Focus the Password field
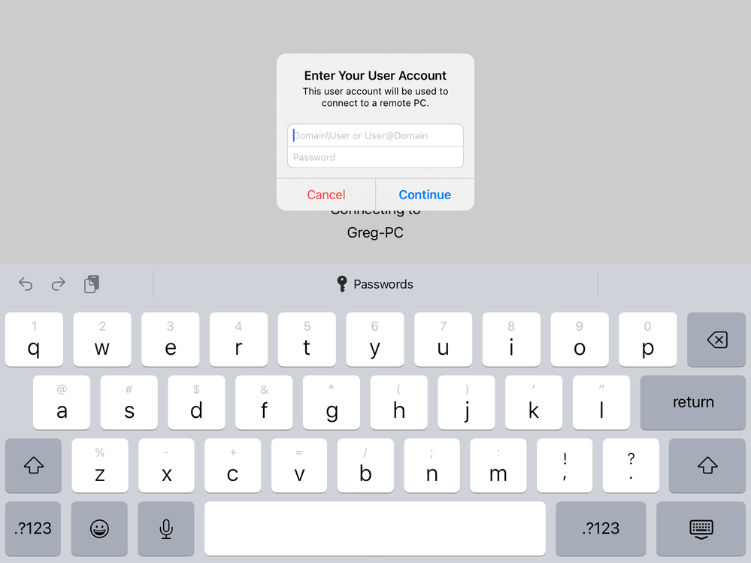 (x=375, y=157)
